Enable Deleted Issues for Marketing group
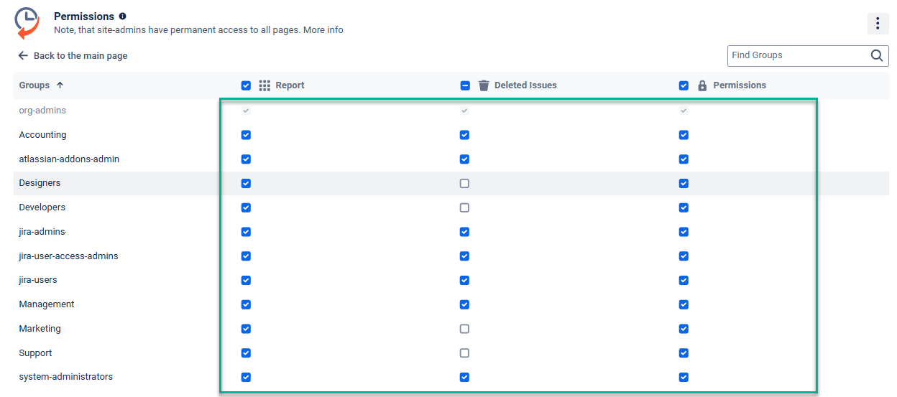Image resolution: width=897 pixels, height=397 pixels. 464,329
